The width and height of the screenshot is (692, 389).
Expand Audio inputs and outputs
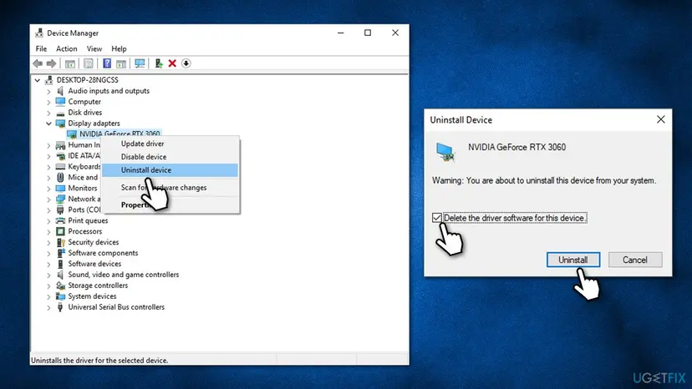pyautogui.click(x=48, y=91)
